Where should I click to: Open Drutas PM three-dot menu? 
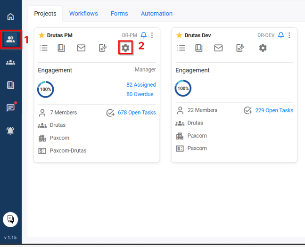[x=152, y=35]
